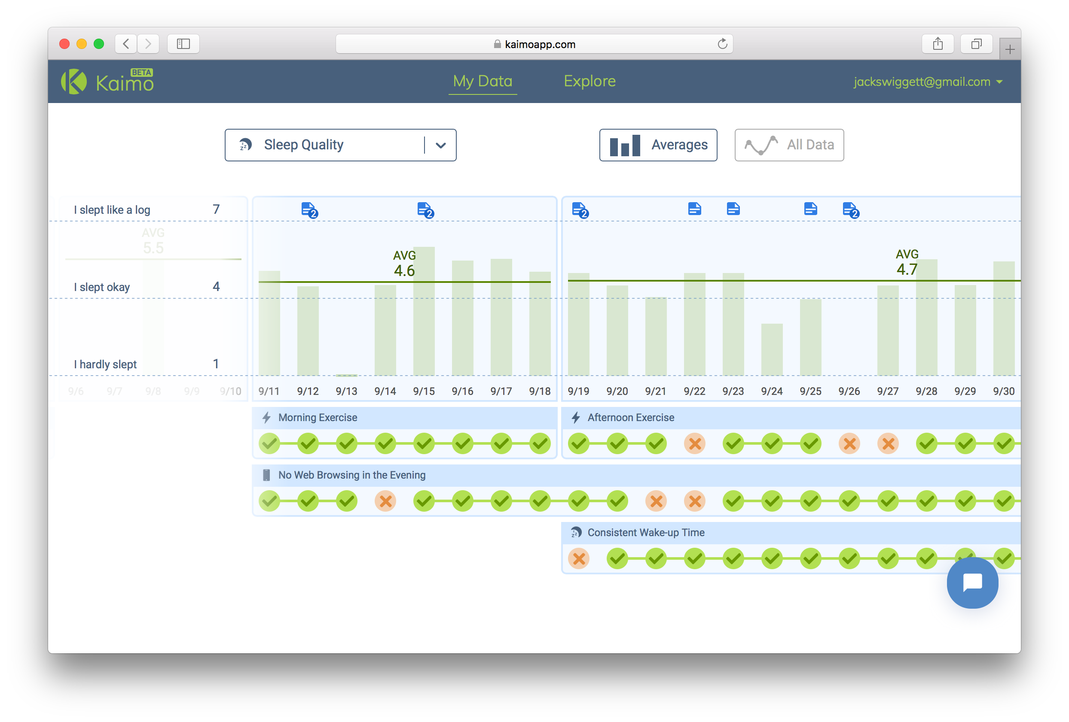Open the two-note icon above 9/12
1069x722 pixels.
308,209
